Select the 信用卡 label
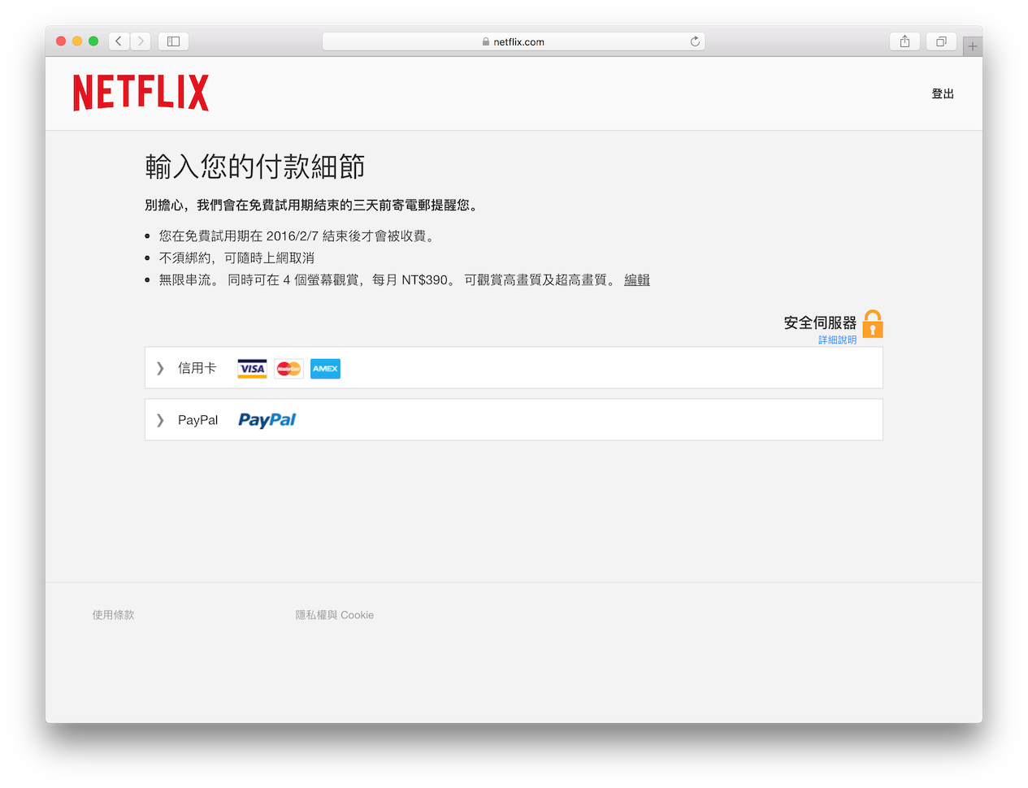The image size is (1028, 788). (197, 368)
